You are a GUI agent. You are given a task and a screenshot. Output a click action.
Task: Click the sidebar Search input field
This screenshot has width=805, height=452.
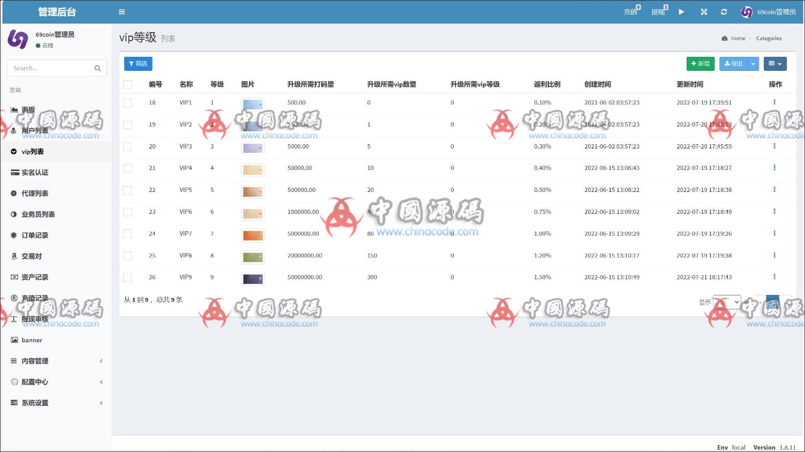(x=50, y=68)
